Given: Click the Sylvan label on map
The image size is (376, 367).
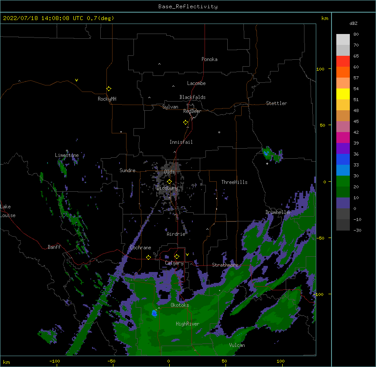Looking at the screenshot, I should (170, 107).
